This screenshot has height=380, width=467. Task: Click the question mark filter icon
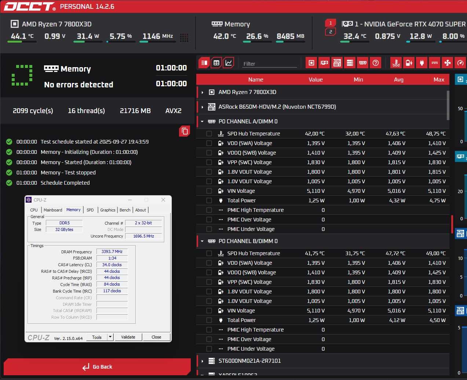click(376, 63)
